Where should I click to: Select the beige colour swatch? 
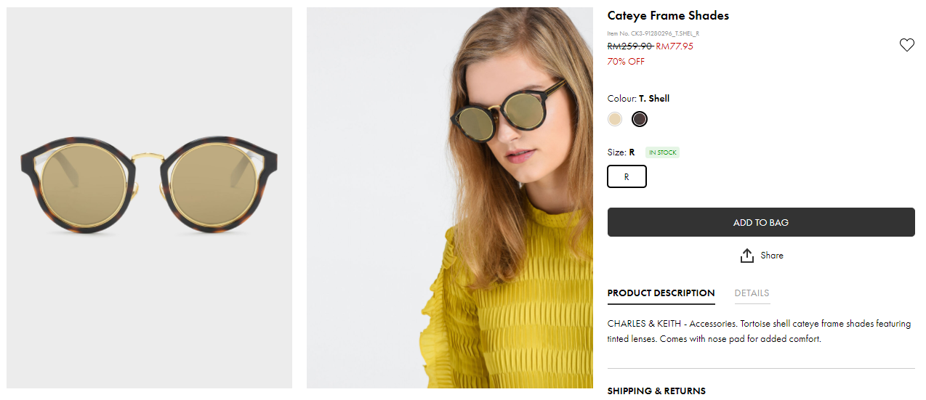click(616, 119)
